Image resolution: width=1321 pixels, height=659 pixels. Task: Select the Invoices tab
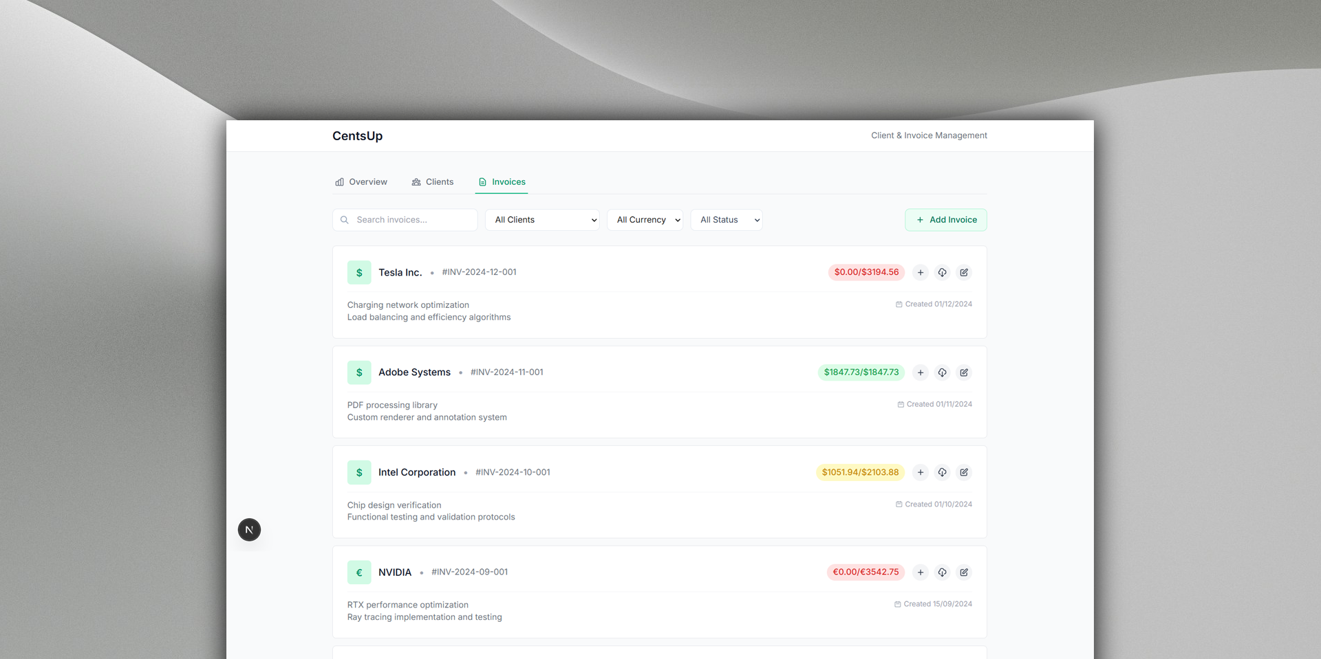tap(502, 182)
